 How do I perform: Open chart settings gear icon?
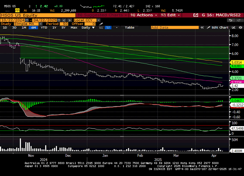241,28
